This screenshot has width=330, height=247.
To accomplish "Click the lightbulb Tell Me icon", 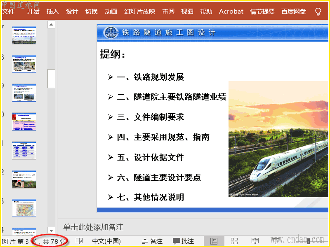I will (x=318, y=12).
